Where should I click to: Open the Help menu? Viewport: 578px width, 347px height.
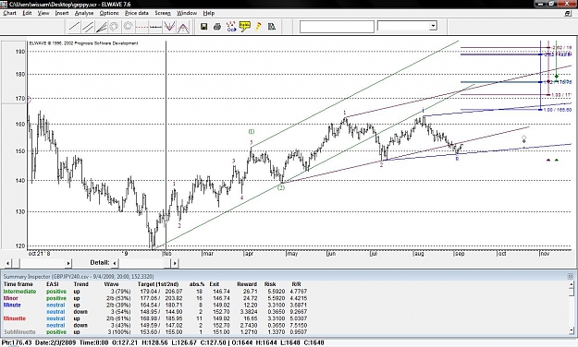[209, 13]
